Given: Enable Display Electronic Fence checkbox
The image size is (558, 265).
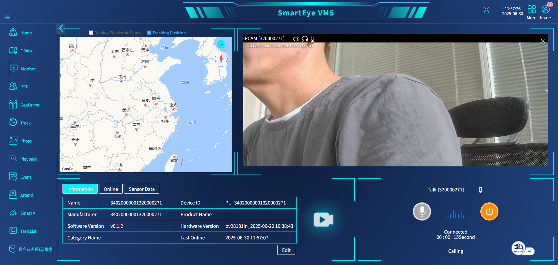Looking at the screenshot, I should tap(91, 33).
